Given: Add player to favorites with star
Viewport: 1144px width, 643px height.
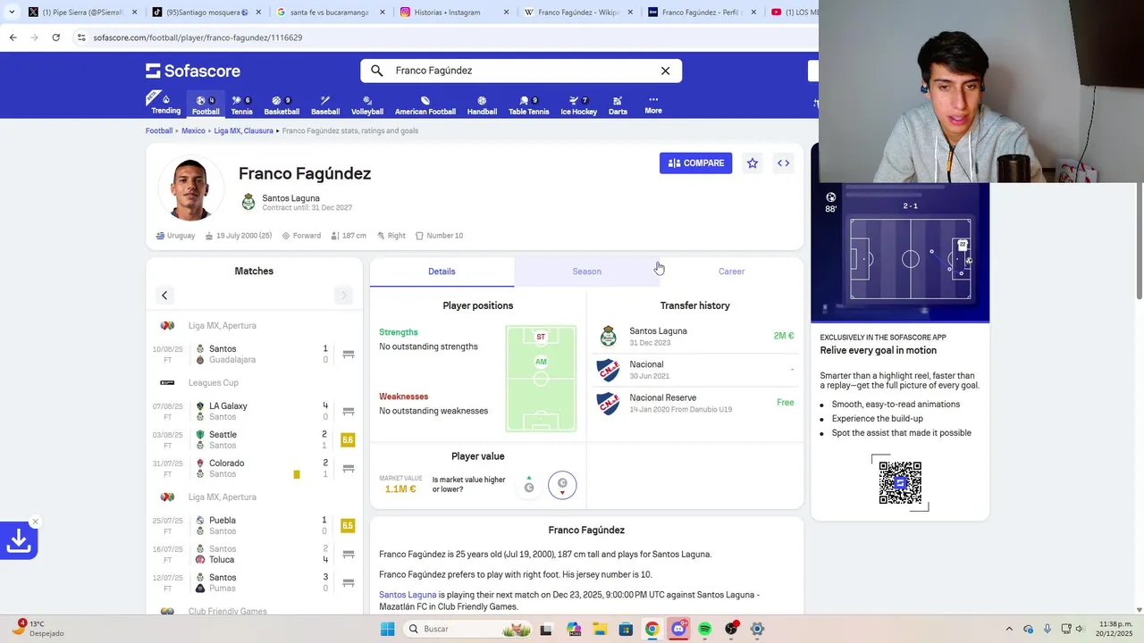Looking at the screenshot, I should pos(753,163).
